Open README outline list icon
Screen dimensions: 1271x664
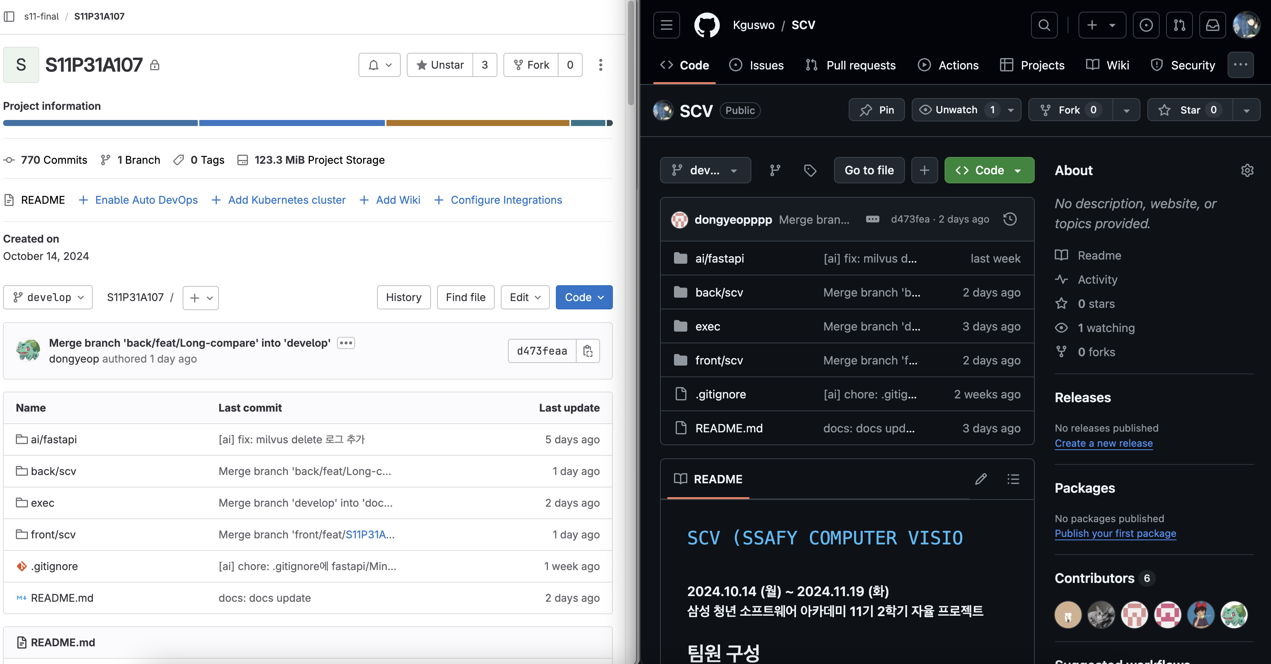pos(1013,479)
